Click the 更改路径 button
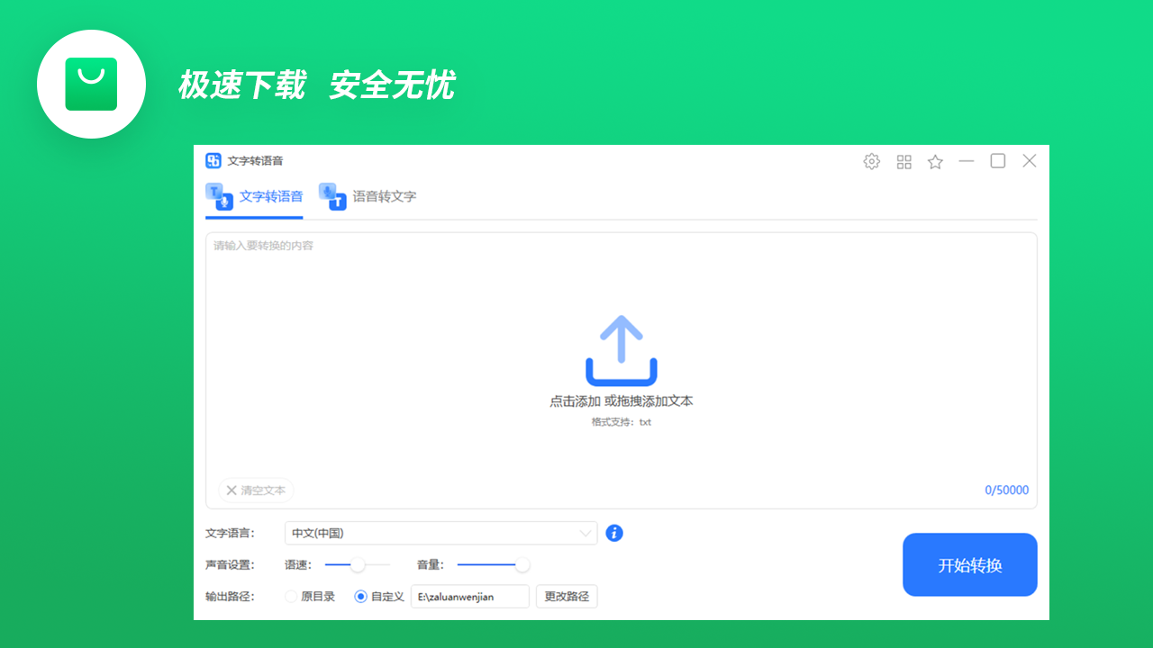Screen dimensions: 1153x648 [567, 596]
